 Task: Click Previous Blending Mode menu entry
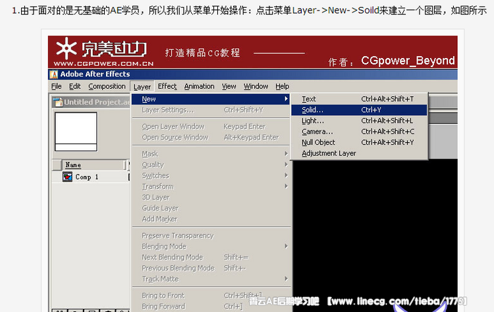pyautogui.click(x=211, y=269)
